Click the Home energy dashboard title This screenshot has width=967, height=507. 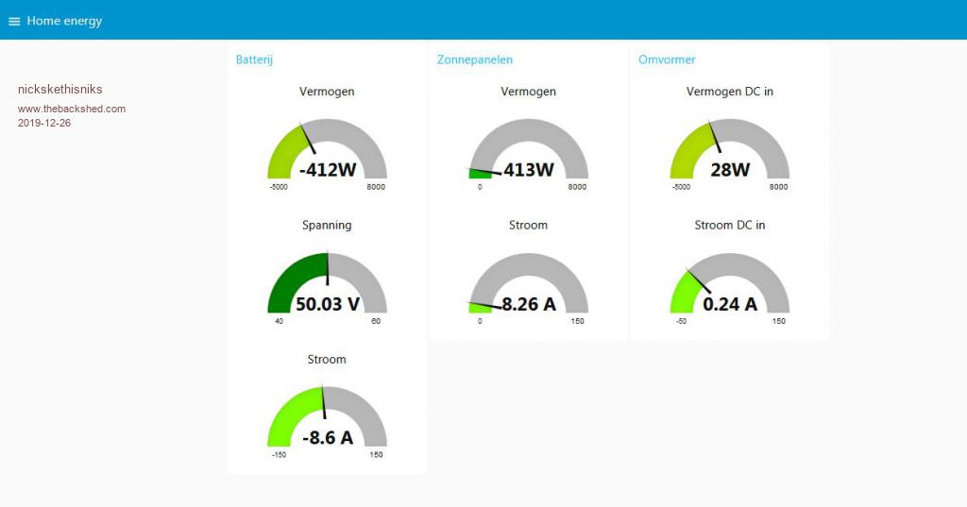click(x=64, y=21)
